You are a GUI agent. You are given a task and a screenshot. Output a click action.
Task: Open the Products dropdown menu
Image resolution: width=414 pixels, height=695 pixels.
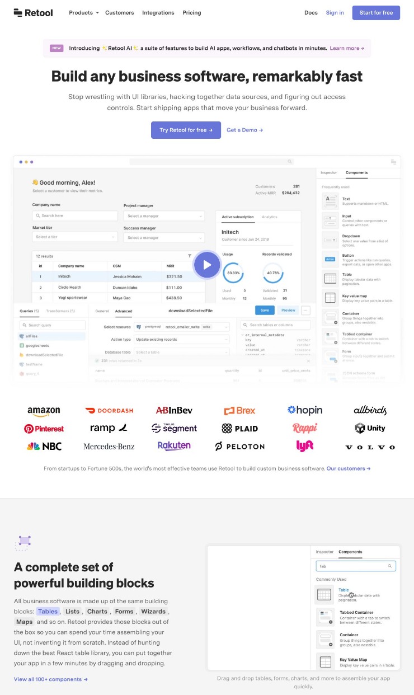(x=83, y=12)
